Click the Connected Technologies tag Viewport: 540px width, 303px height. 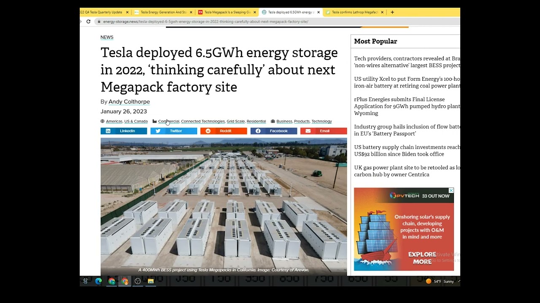click(203, 121)
